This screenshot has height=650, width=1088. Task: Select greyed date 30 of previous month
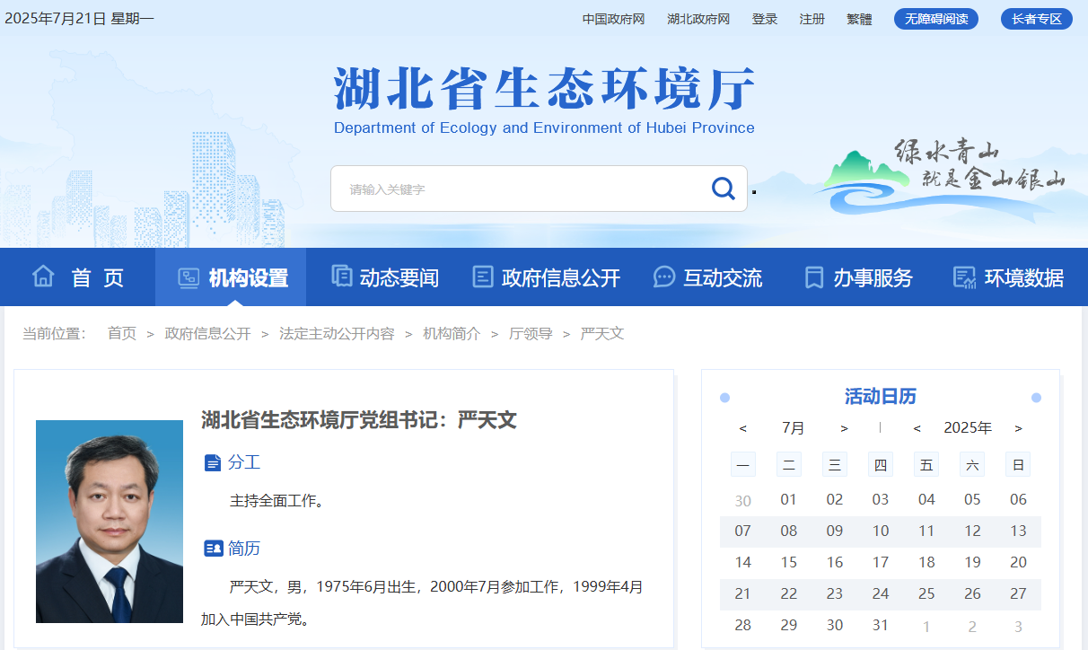742,501
